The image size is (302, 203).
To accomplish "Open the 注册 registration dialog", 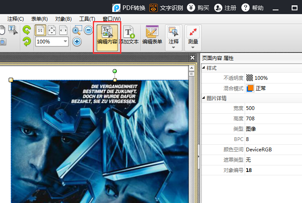I will coord(225,8).
